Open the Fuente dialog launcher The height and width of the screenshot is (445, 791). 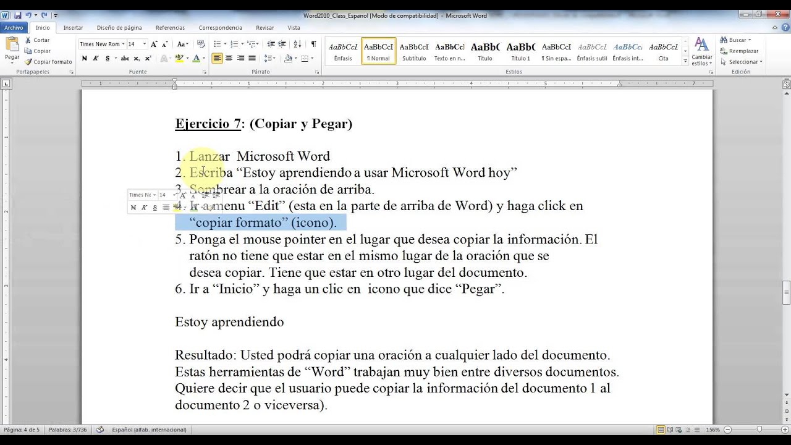point(205,72)
